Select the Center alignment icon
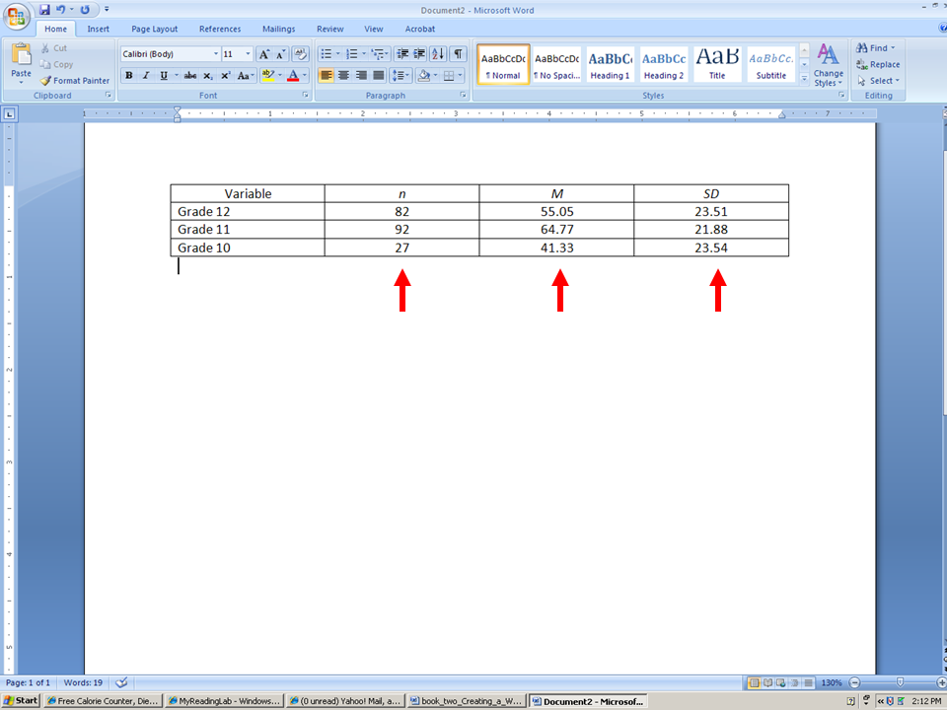Screen dimensions: 947x710 coord(342,76)
